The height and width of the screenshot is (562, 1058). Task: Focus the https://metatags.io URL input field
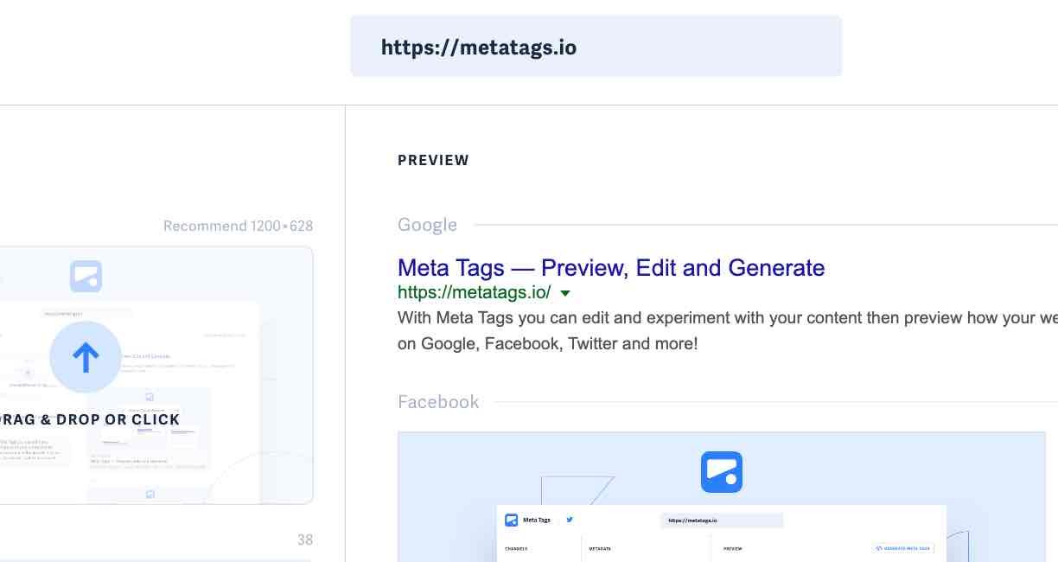point(596,46)
